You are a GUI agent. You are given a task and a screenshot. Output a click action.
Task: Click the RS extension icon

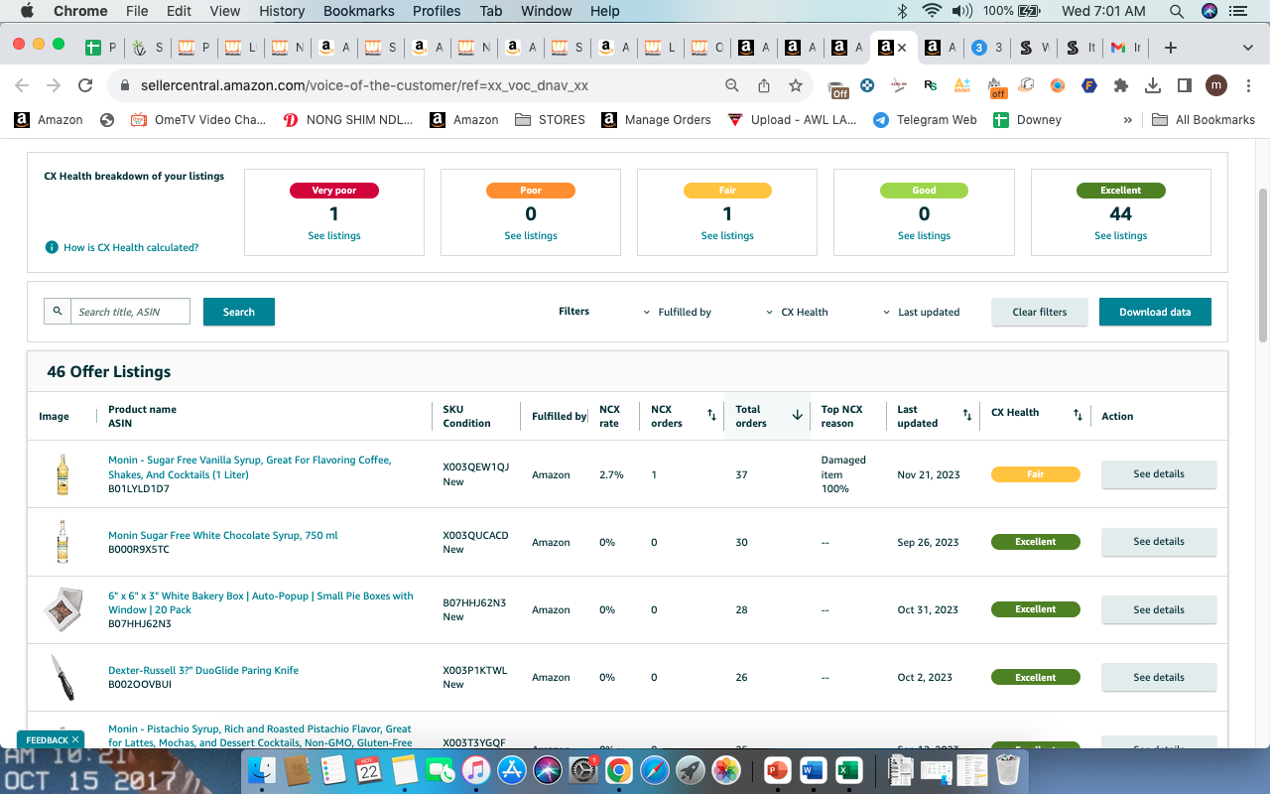pos(931,85)
